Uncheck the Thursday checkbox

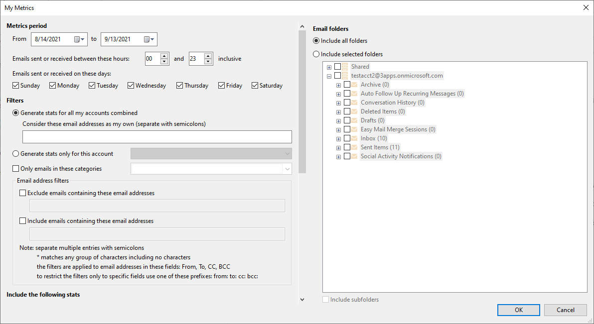click(x=179, y=86)
